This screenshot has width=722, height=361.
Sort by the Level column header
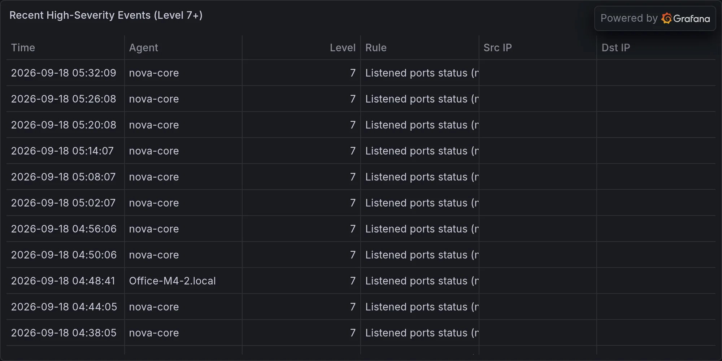coord(343,48)
